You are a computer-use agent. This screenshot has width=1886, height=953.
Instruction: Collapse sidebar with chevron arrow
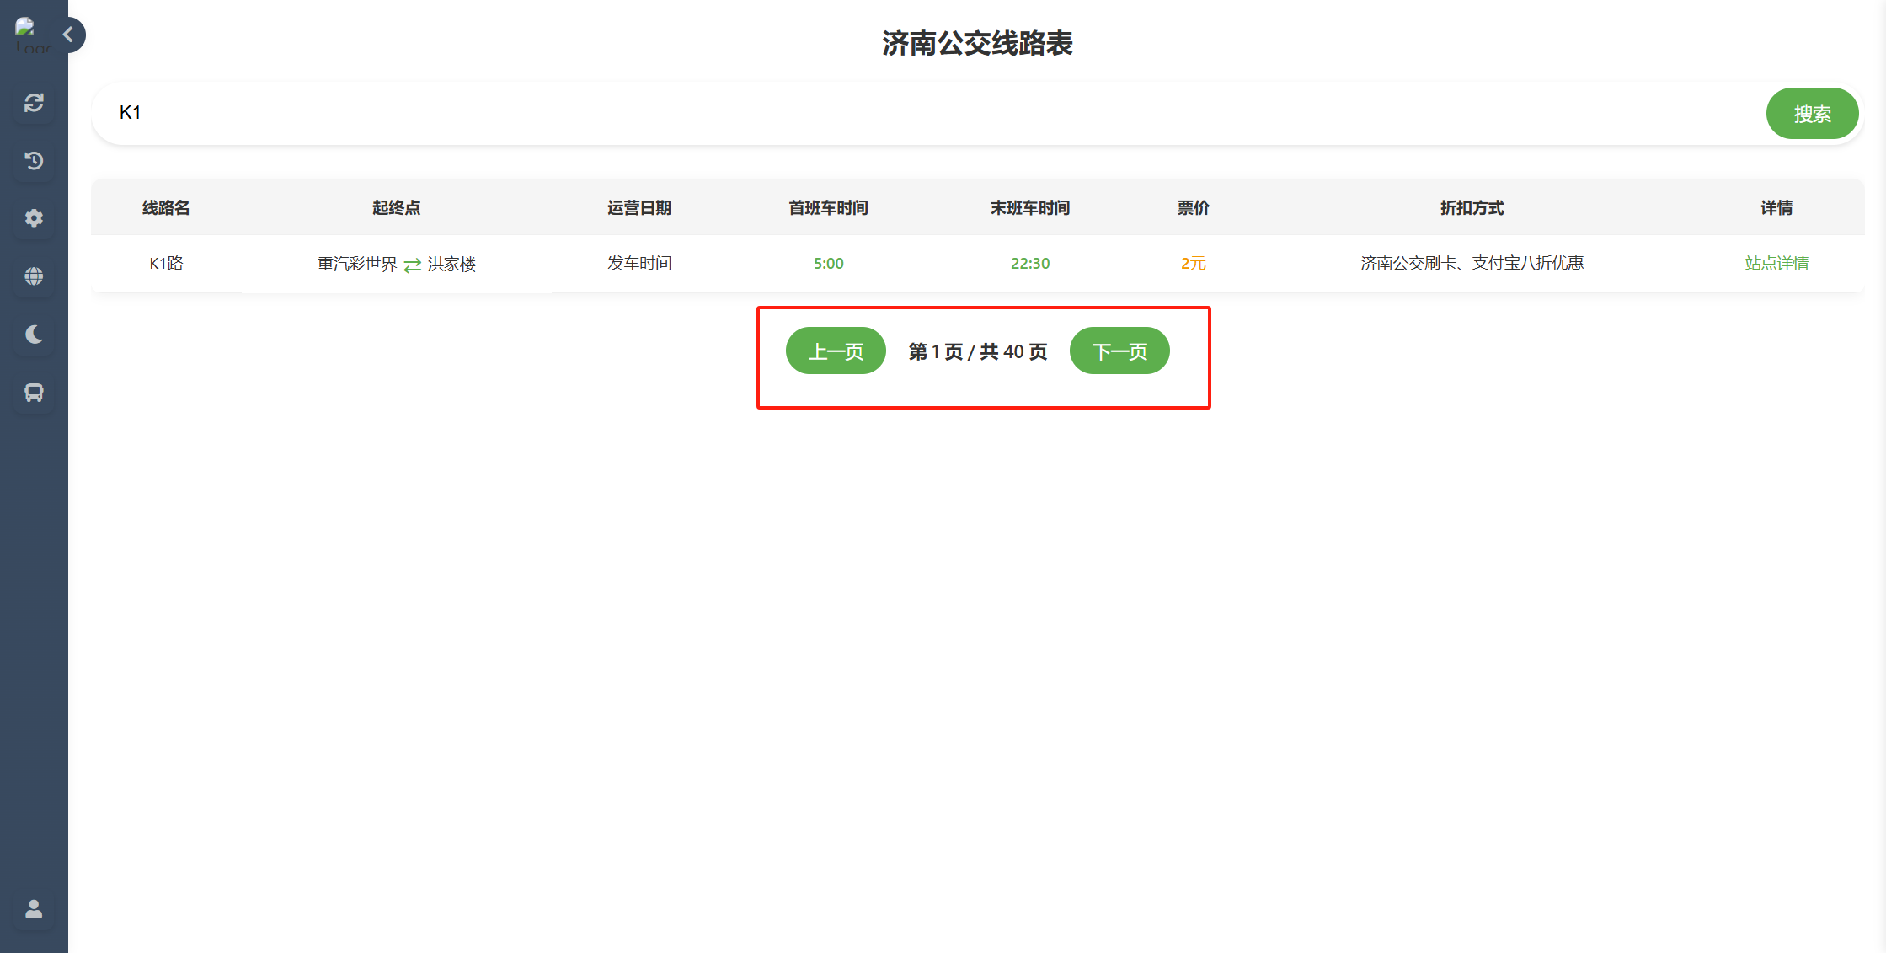(x=69, y=35)
